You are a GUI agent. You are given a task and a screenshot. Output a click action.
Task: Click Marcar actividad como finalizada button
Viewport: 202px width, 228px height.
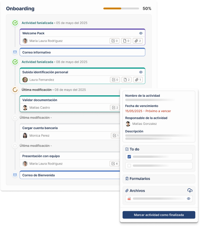coord(159,215)
